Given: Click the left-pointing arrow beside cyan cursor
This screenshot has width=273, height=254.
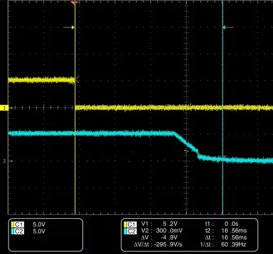Looking at the screenshot, I should (228, 27).
